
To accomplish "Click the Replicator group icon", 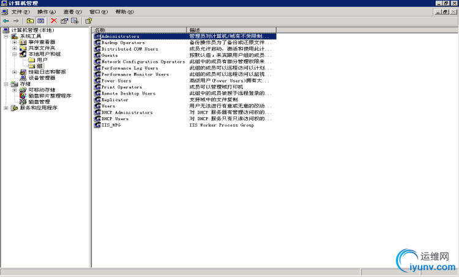I will click(x=97, y=99).
